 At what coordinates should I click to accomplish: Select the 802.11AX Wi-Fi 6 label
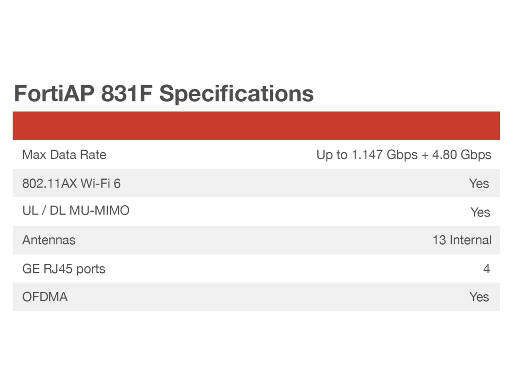point(71,183)
